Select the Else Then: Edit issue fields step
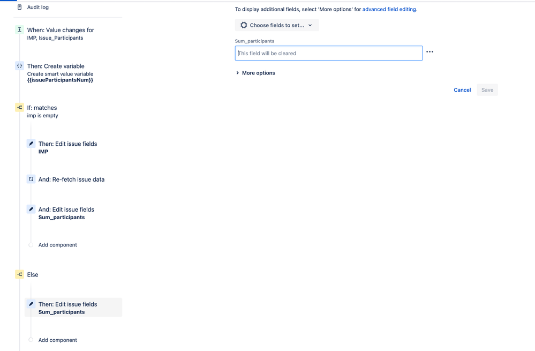The image size is (535, 351). pyautogui.click(x=67, y=308)
